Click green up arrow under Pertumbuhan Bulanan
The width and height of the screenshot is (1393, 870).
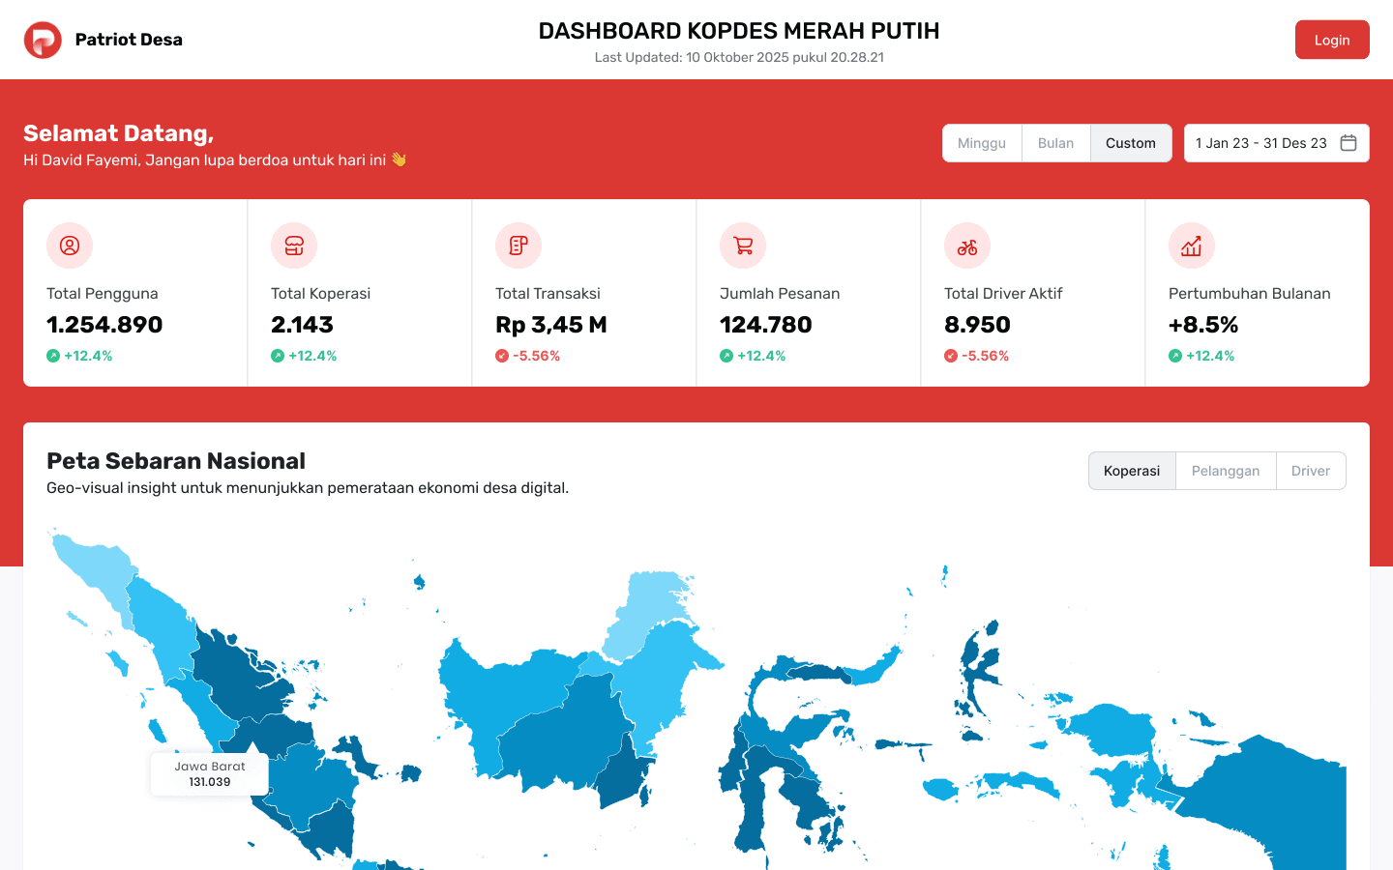click(x=1175, y=356)
